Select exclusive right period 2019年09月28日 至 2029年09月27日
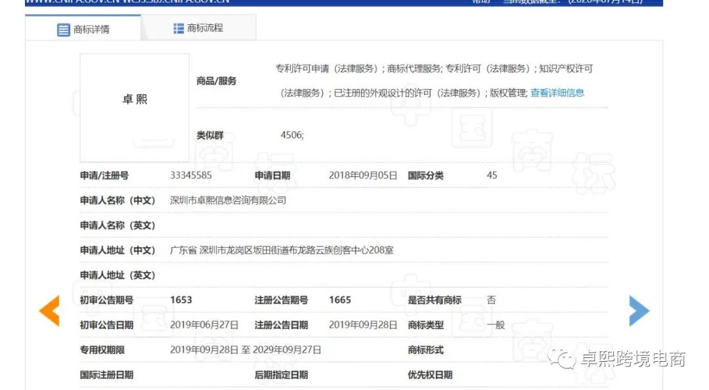The width and height of the screenshot is (709, 390). (x=246, y=350)
